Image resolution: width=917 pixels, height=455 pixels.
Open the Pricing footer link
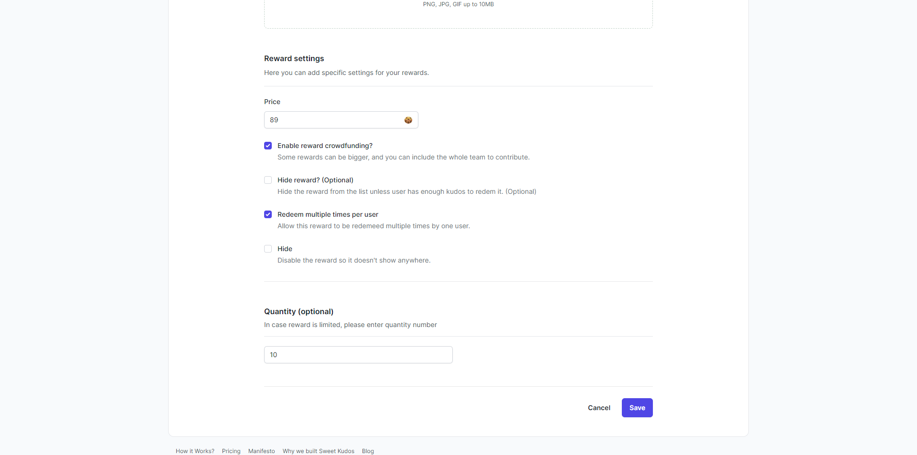tap(231, 451)
